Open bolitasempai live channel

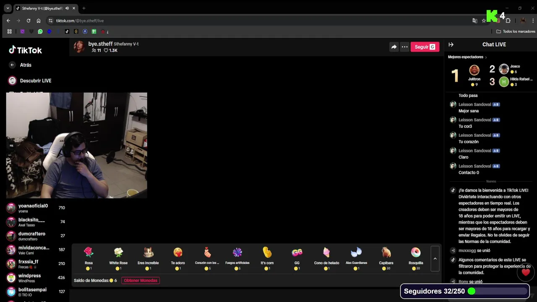[x=36, y=292]
